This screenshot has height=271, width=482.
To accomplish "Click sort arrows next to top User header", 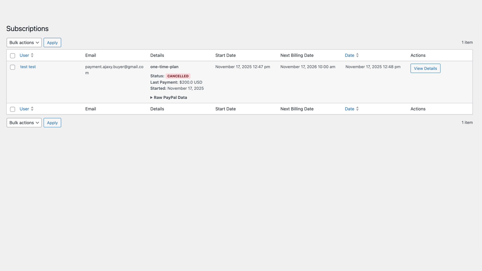I will pyautogui.click(x=32, y=55).
